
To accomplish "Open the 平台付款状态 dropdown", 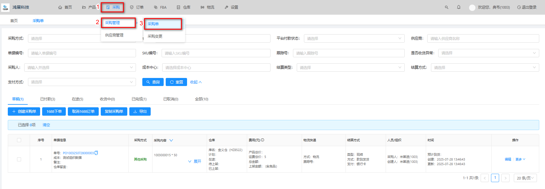I will pos(354,39).
